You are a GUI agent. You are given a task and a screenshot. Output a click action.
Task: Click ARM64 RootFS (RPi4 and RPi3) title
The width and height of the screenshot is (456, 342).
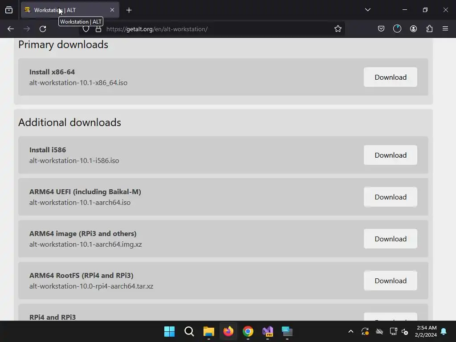(81, 276)
